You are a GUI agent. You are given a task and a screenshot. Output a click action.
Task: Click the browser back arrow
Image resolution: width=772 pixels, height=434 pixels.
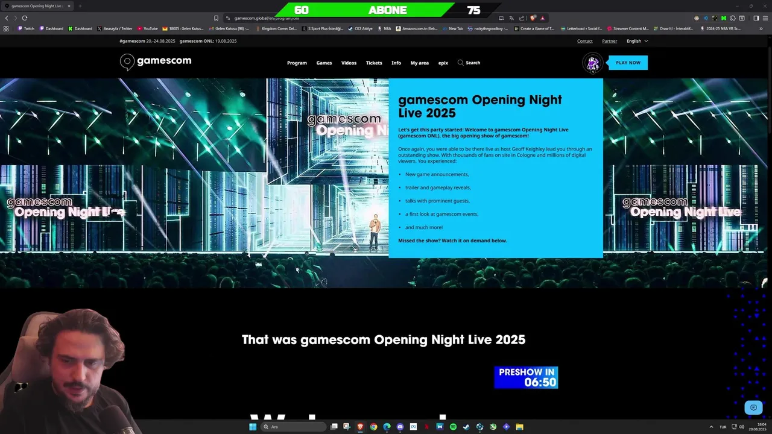click(x=7, y=18)
